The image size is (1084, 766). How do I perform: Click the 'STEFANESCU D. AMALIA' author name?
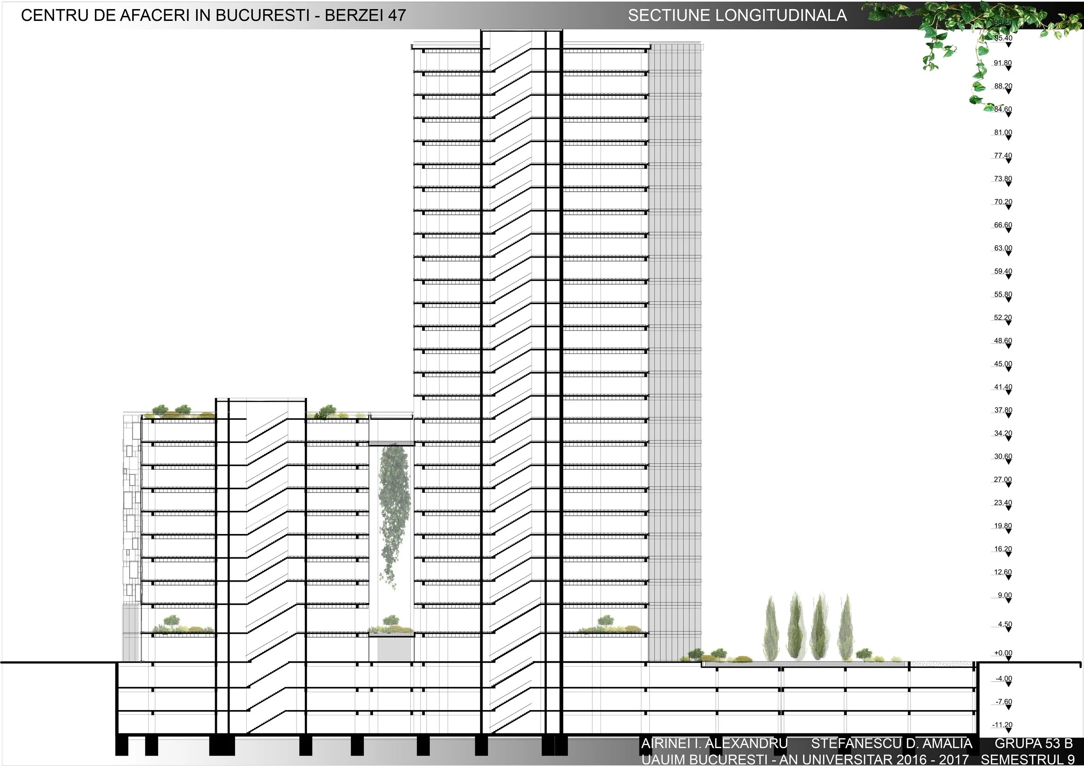click(x=891, y=744)
